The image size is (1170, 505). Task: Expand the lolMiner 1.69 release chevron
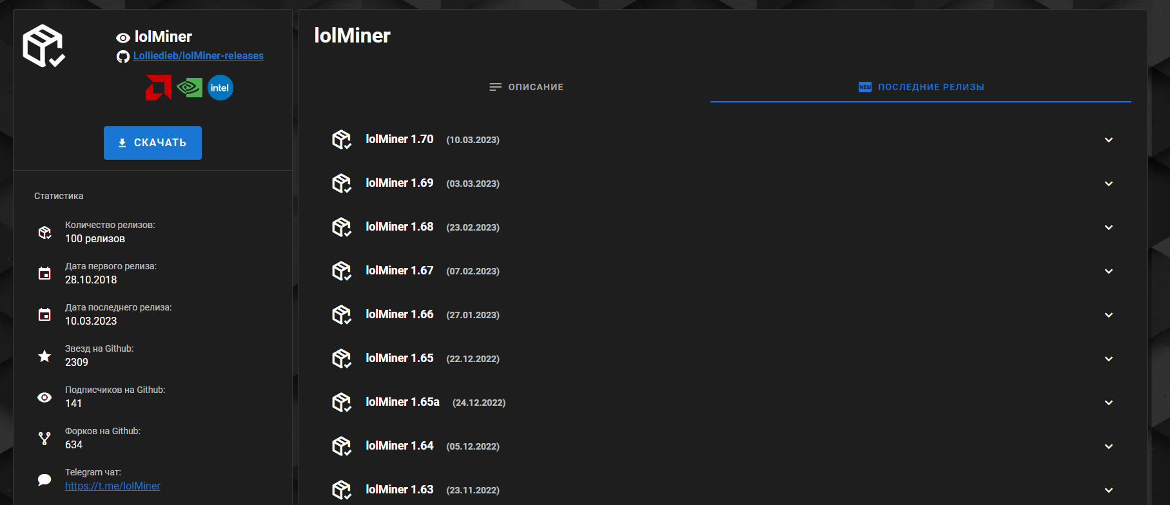pyautogui.click(x=1109, y=184)
